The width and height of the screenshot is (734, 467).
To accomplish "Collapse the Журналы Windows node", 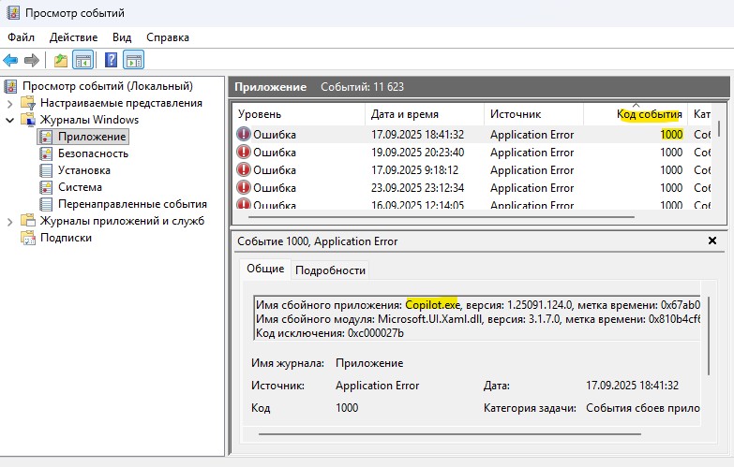I will coord(10,120).
